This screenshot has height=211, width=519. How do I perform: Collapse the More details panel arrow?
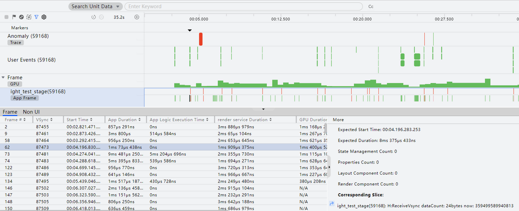coord(329,167)
